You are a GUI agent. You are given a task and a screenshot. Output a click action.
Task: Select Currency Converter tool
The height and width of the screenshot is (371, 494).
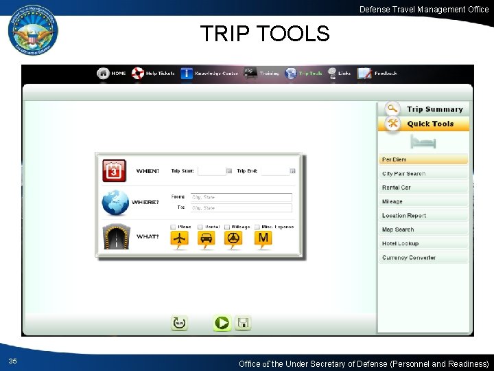(x=423, y=258)
